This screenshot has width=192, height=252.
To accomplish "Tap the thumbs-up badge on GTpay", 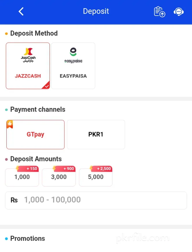I will pos(10,124).
